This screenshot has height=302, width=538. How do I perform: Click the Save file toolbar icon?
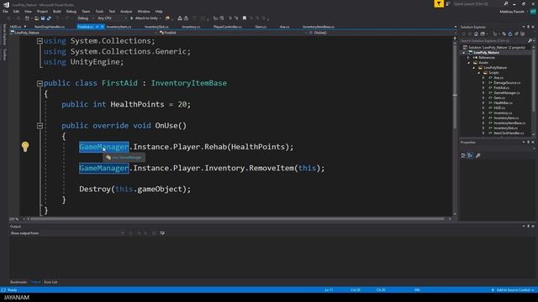43,18
